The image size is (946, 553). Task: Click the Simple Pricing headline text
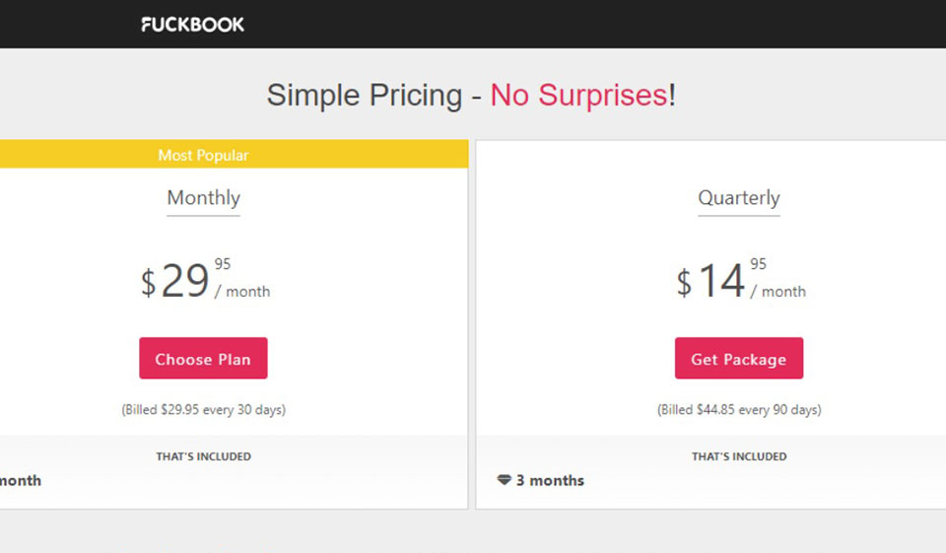(364, 96)
